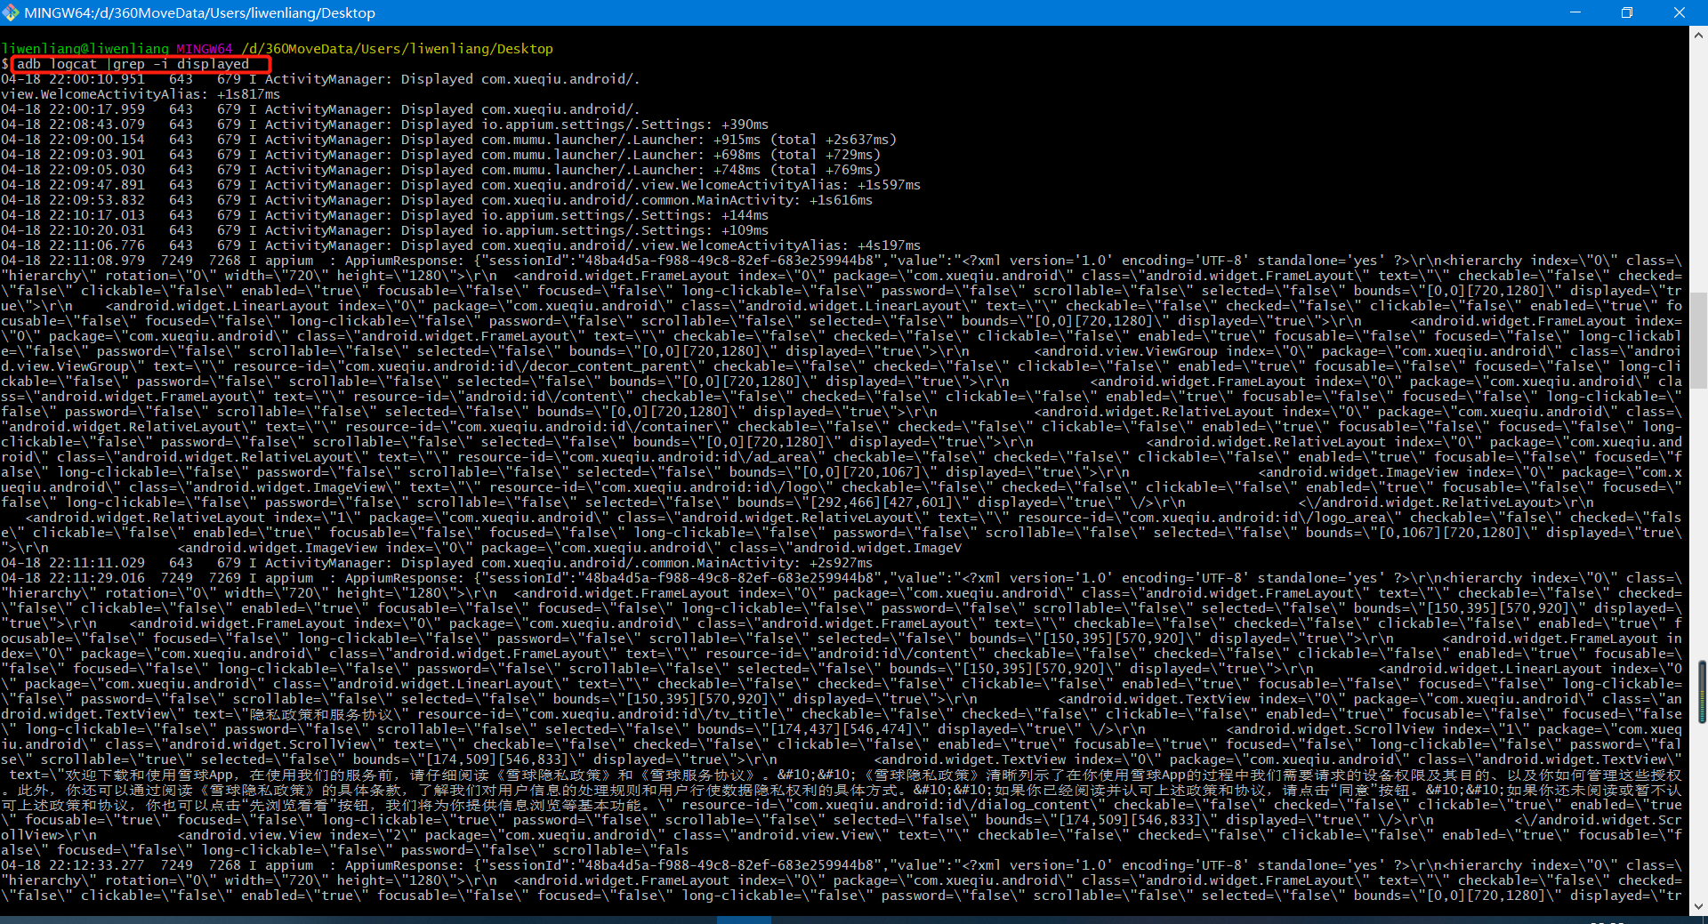Click the AppiumResponse line at 22:11:29.016

click(x=841, y=578)
